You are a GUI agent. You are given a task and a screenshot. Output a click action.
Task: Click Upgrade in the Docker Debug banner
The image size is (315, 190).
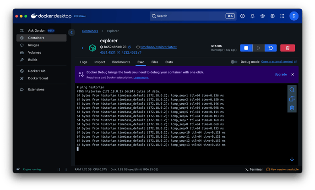pyautogui.click(x=280, y=74)
